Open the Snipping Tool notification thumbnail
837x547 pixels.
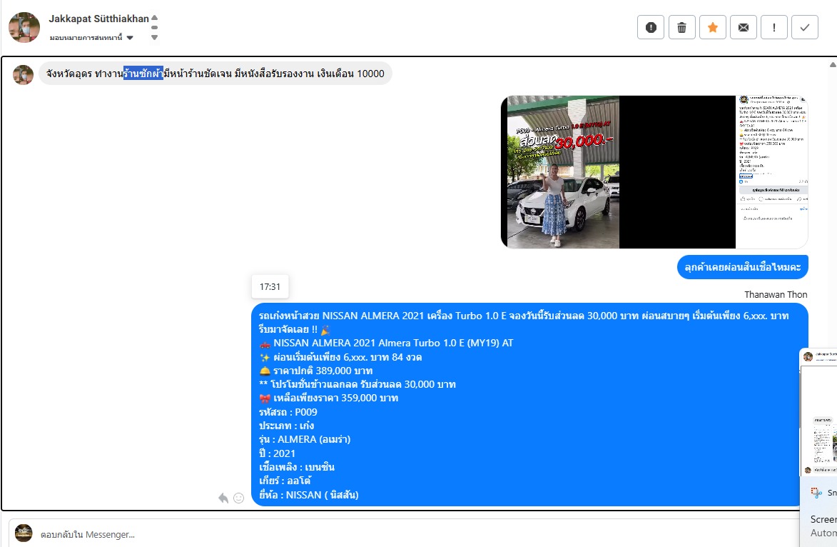pyautogui.click(x=819, y=411)
